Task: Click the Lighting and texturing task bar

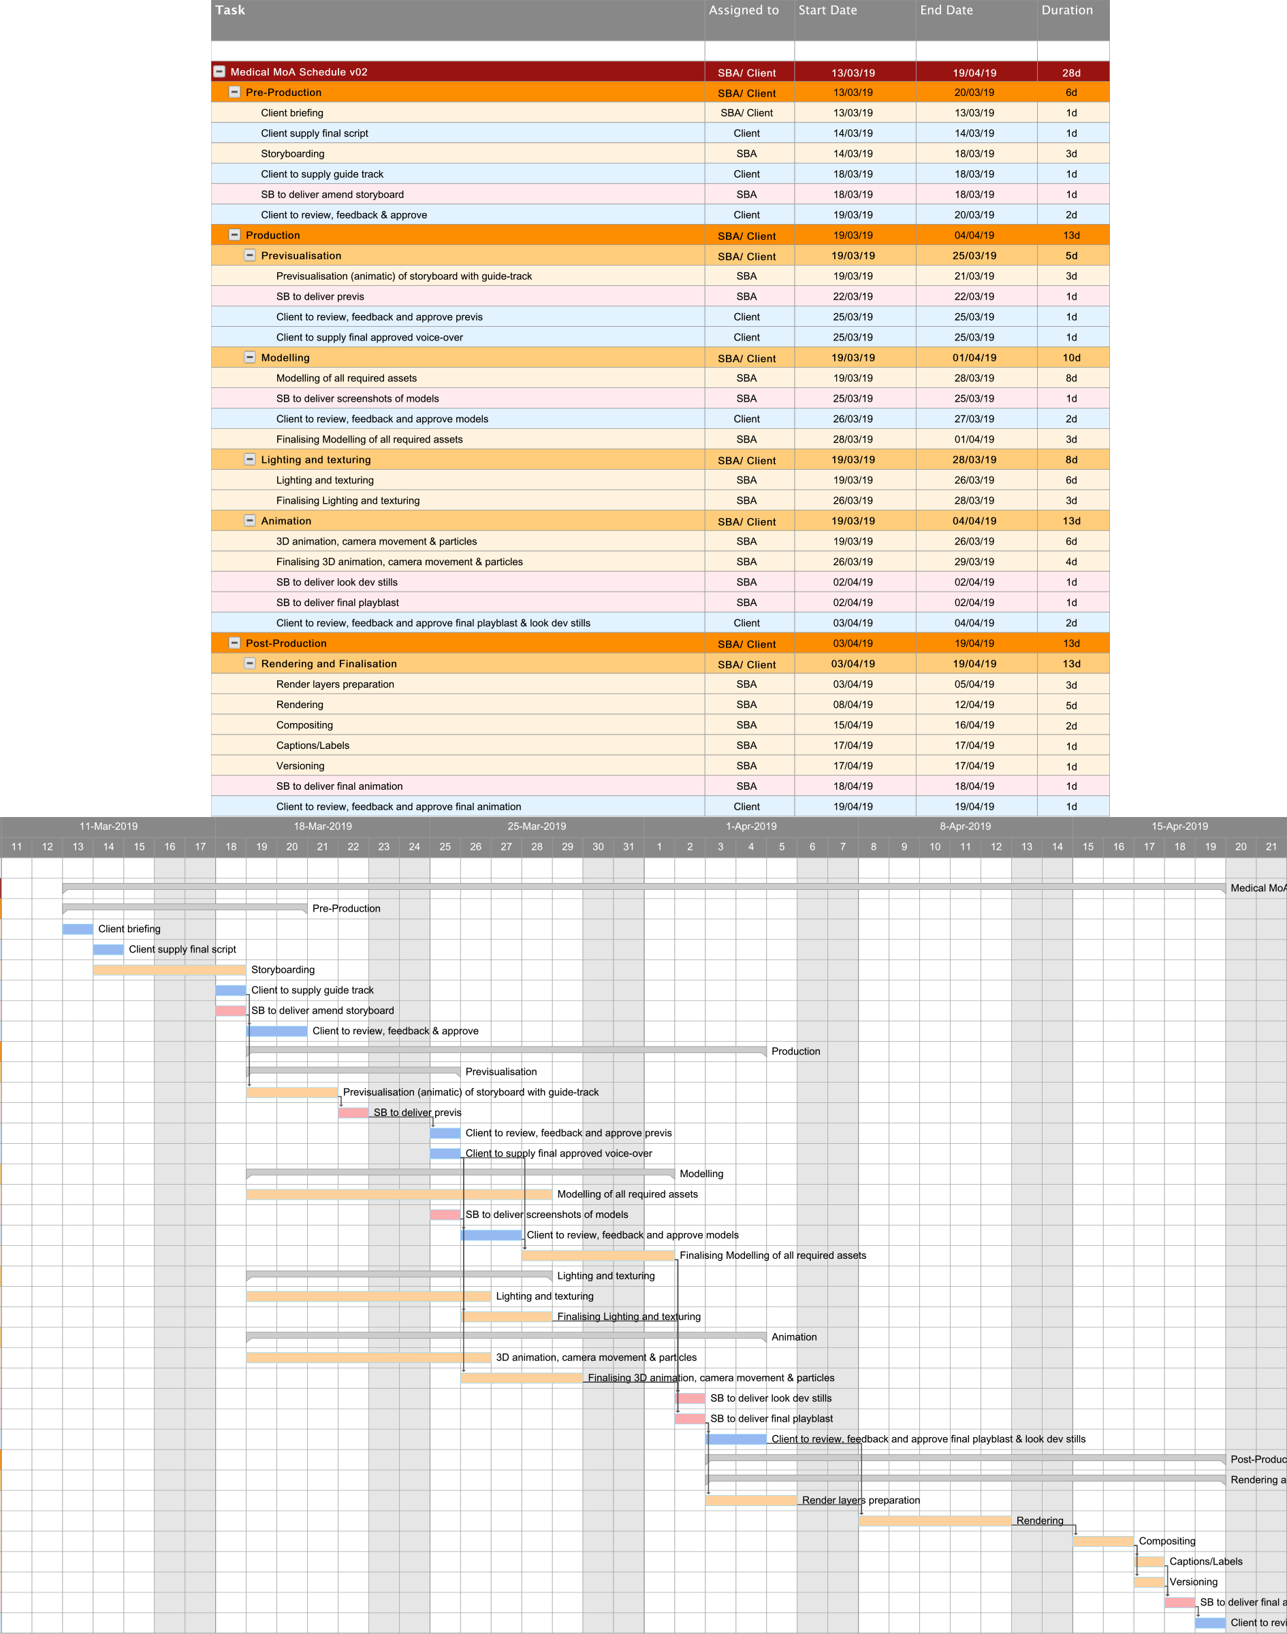Action: (x=368, y=1296)
